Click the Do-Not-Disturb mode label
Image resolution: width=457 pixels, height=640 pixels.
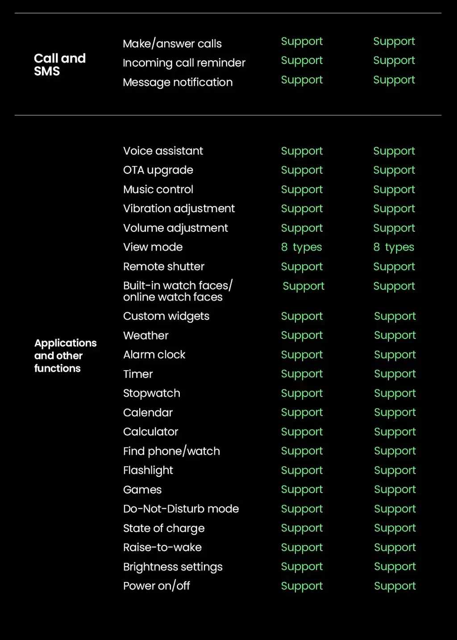tap(181, 509)
